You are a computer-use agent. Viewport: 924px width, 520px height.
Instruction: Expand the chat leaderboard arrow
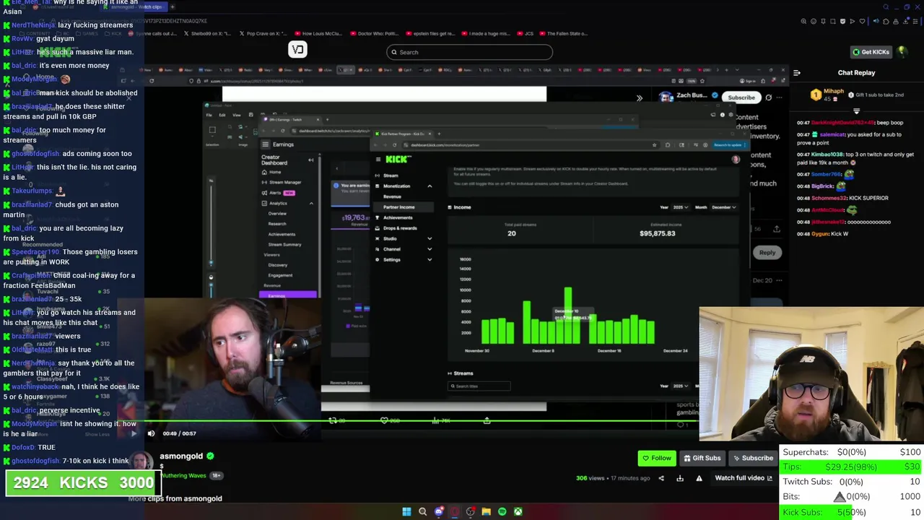pos(857,111)
